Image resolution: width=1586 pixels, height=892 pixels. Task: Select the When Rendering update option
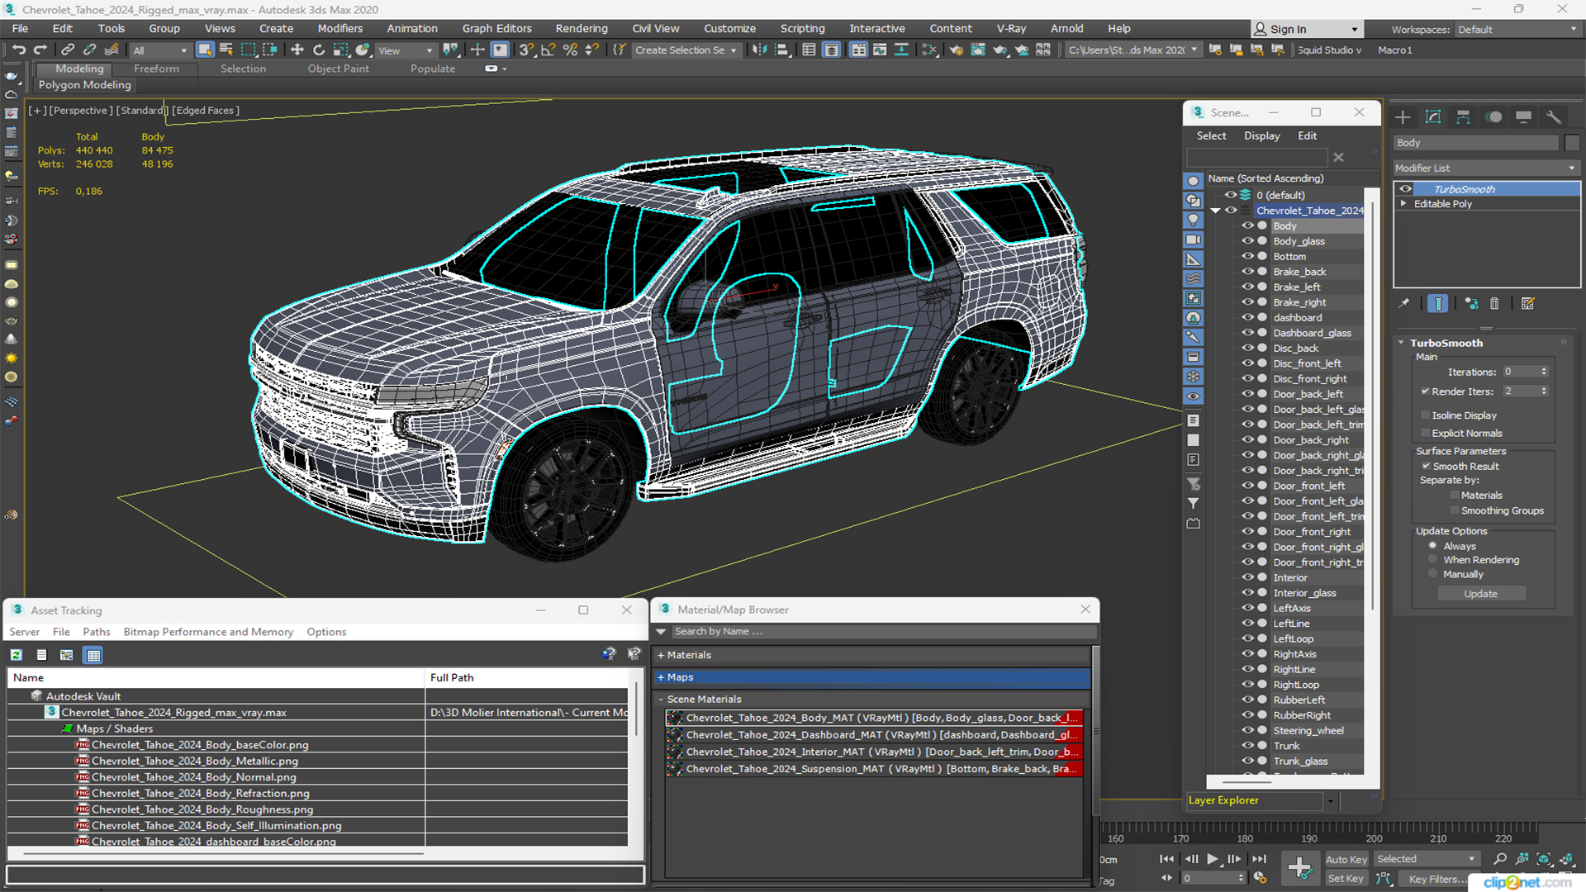point(1433,560)
